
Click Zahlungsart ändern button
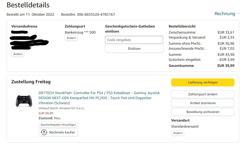[x=203, y=94]
